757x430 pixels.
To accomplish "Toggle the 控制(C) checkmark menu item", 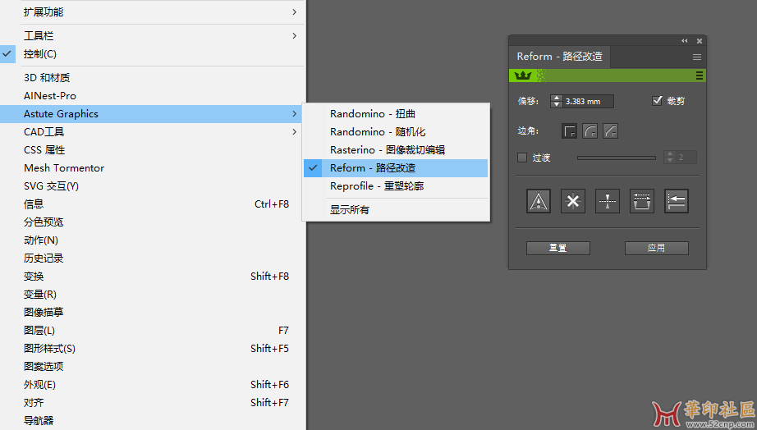I will [152, 54].
